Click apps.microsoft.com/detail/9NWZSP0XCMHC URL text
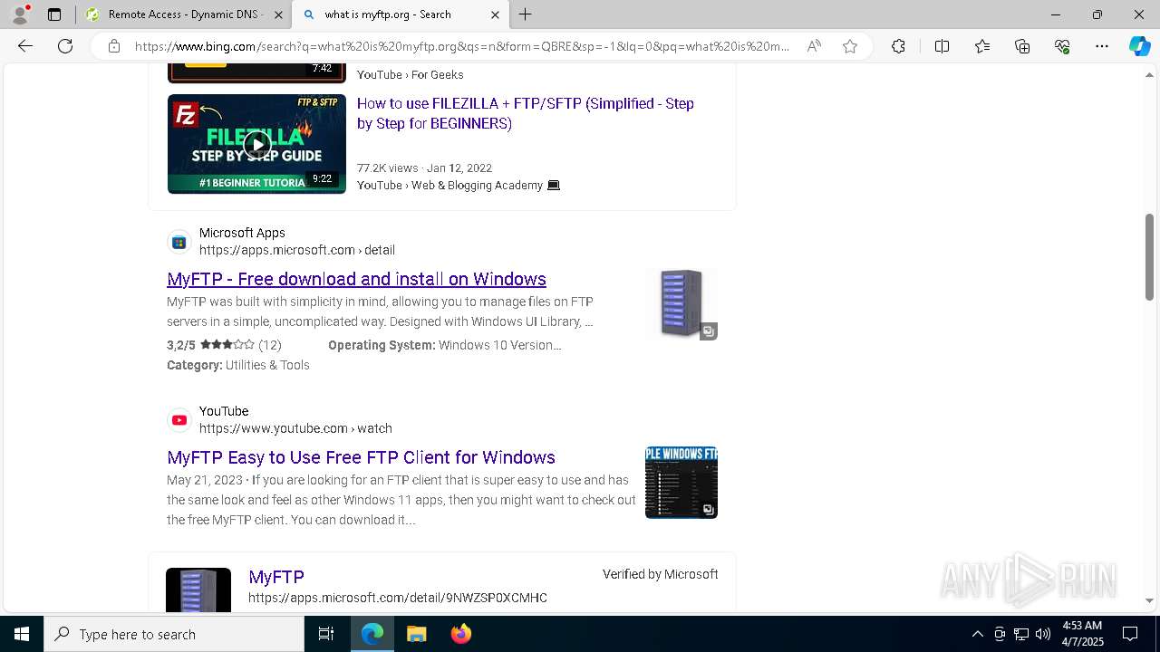This screenshot has width=1160, height=652. (x=398, y=598)
